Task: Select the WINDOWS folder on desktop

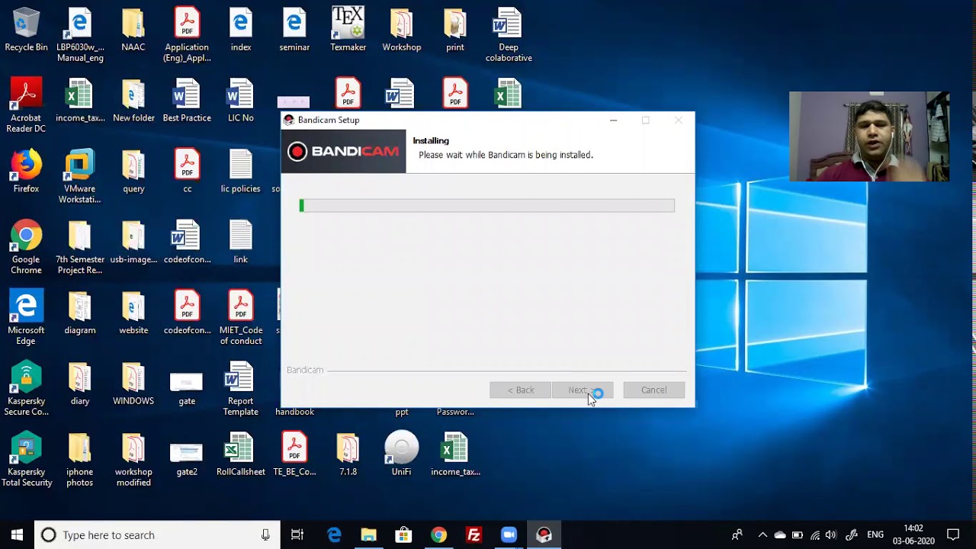Action: pos(133,384)
